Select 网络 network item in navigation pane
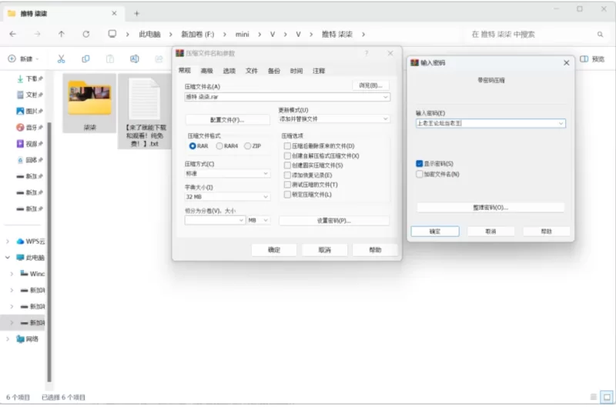Image resolution: width=616 pixels, height=407 pixels. pos(27,339)
